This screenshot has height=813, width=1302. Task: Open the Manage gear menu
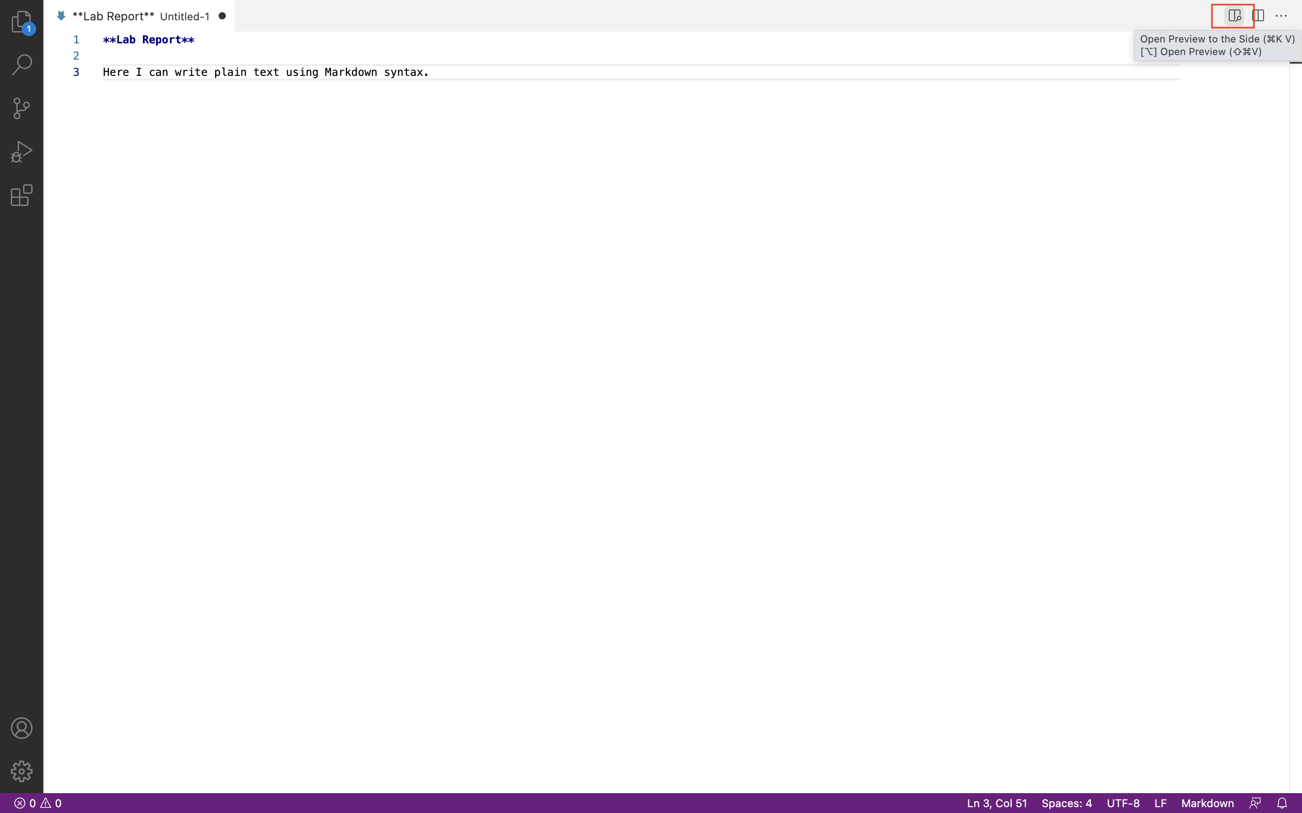click(x=22, y=771)
